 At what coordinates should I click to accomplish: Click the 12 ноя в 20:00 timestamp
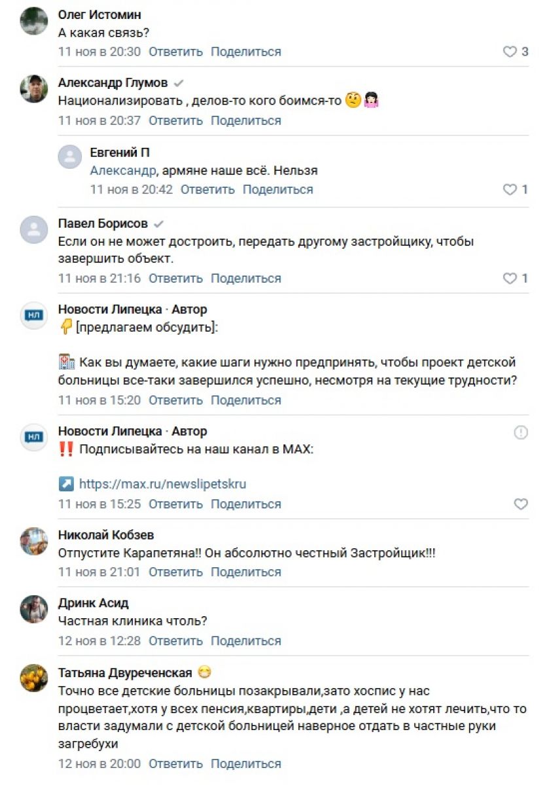(x=99, y=763)
